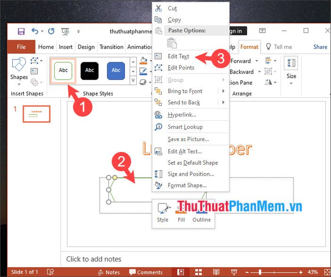Screen dimensions: 331x277
Task: Switch to Slide Sorter view
Action: coord(199,272)
